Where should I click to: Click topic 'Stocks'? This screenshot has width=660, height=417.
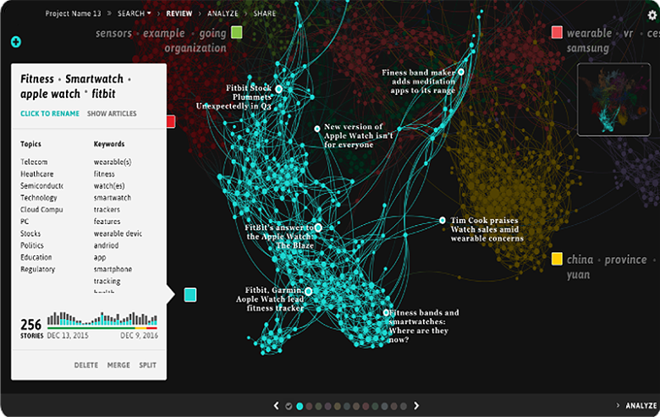[30, 233]
